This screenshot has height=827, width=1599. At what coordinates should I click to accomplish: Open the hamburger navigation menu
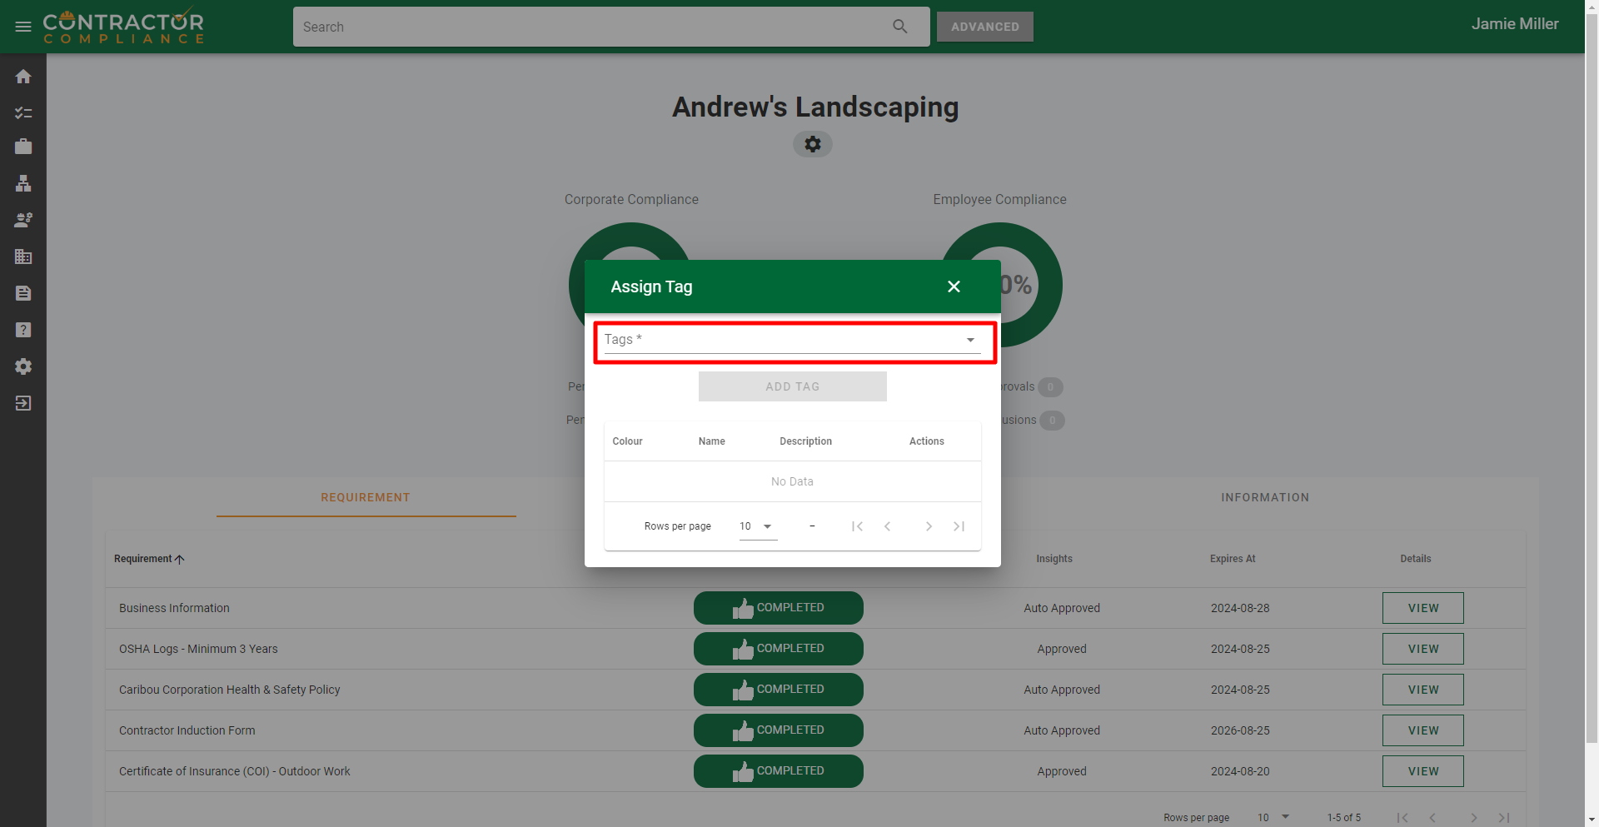(x=23, y=27)
